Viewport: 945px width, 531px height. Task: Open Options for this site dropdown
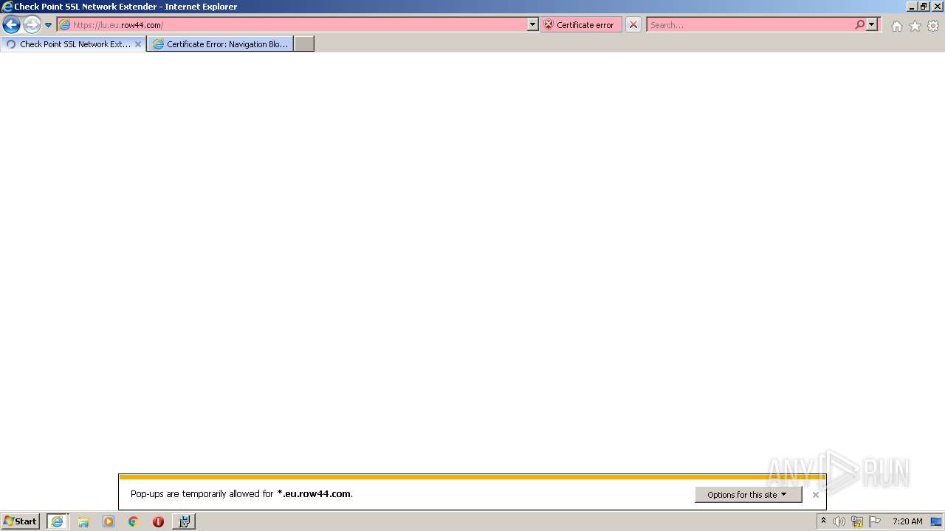point(748,495)
